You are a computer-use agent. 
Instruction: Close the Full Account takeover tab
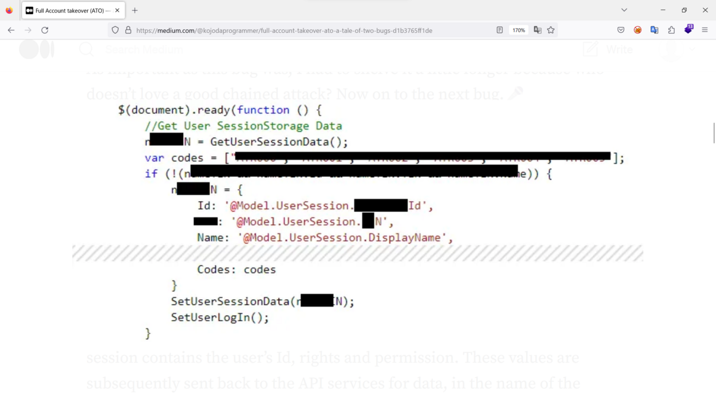(x=117, y=10)
